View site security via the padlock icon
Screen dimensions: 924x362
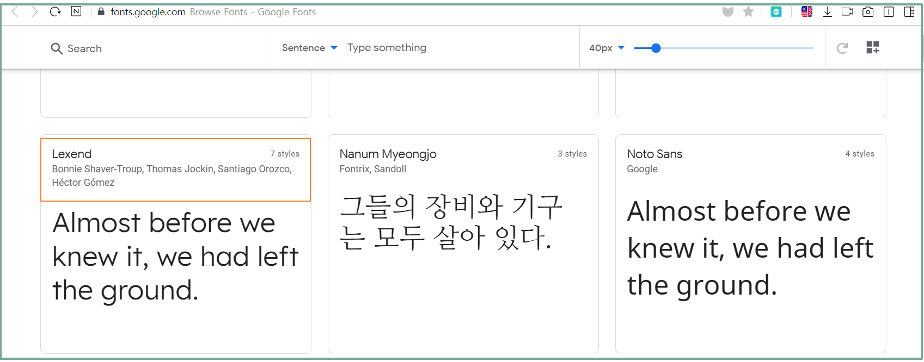(x=101, y=11)
